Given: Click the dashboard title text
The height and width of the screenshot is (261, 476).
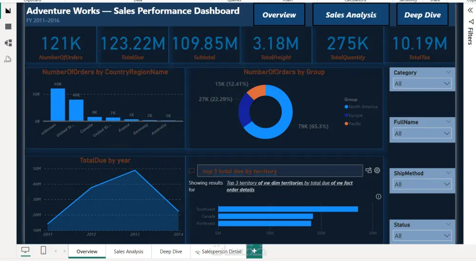Looking at the screenshot, I should (133, 11).
